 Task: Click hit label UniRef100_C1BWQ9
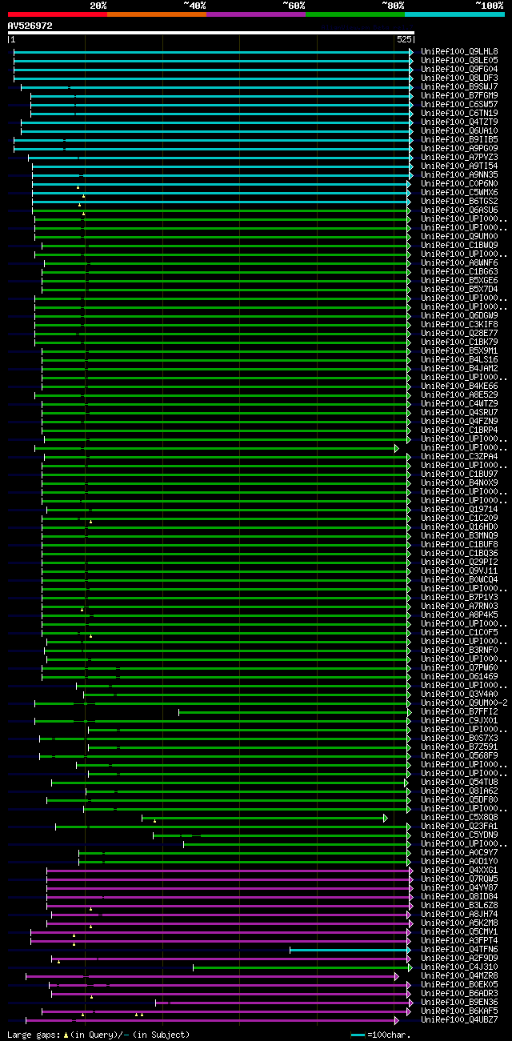click(x=459, y=246)
